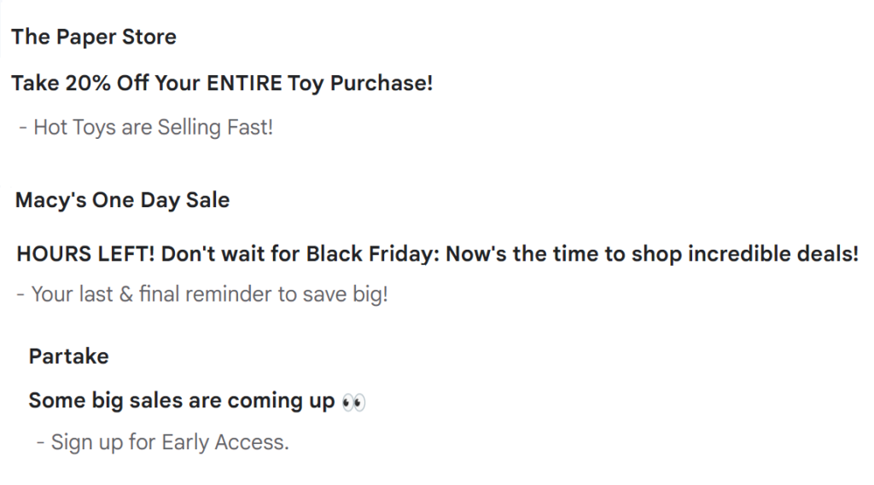The width and height of the screenshot is (874, 485).
Task: Open the Partake sender name
Action: [68, 356]
